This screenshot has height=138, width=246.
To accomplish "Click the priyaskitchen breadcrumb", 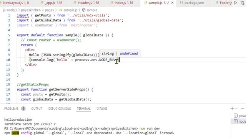I will coord(31,10).
